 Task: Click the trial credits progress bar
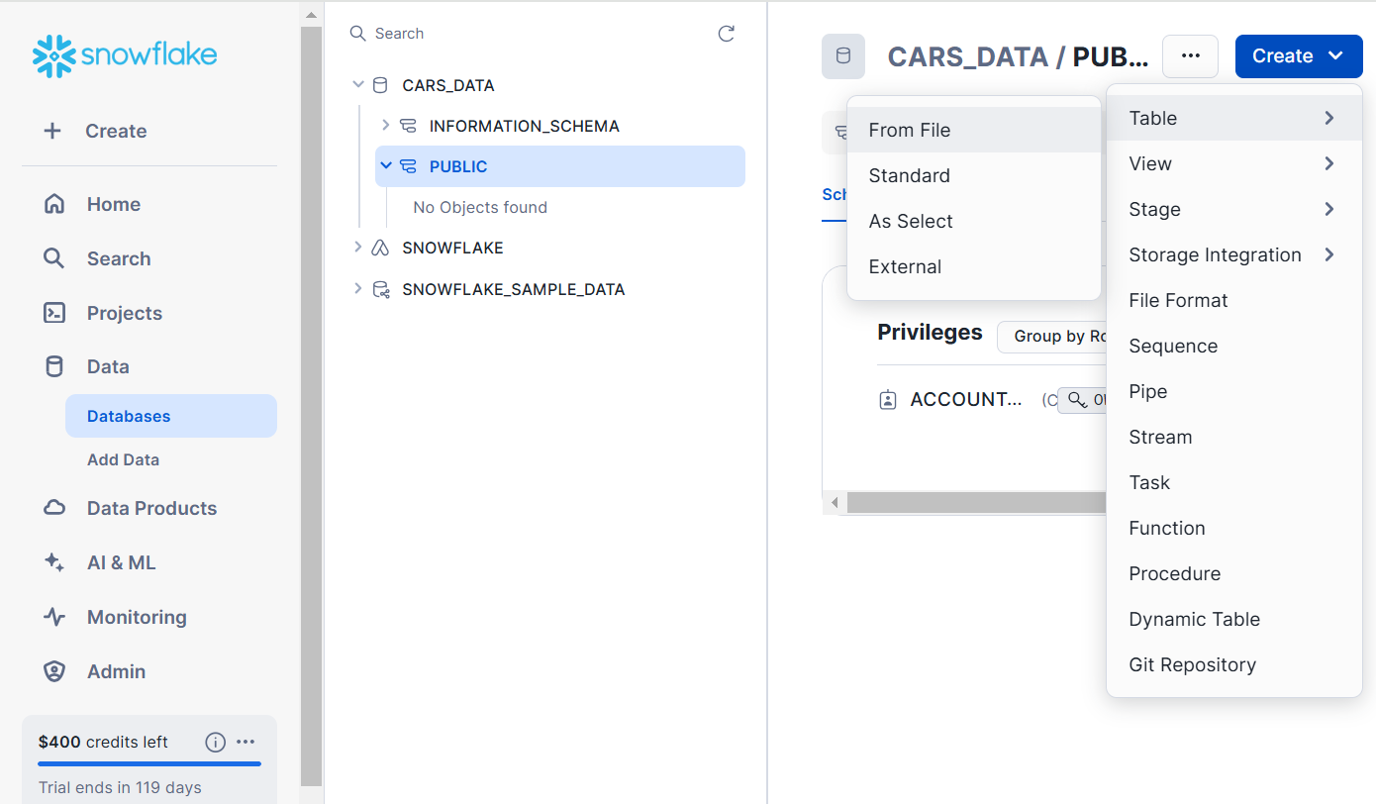click(x=149, y=763)
